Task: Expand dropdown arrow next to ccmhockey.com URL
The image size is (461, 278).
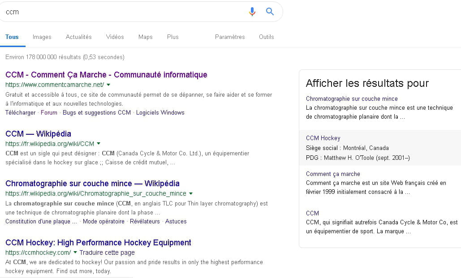Action: pos(75,252)
